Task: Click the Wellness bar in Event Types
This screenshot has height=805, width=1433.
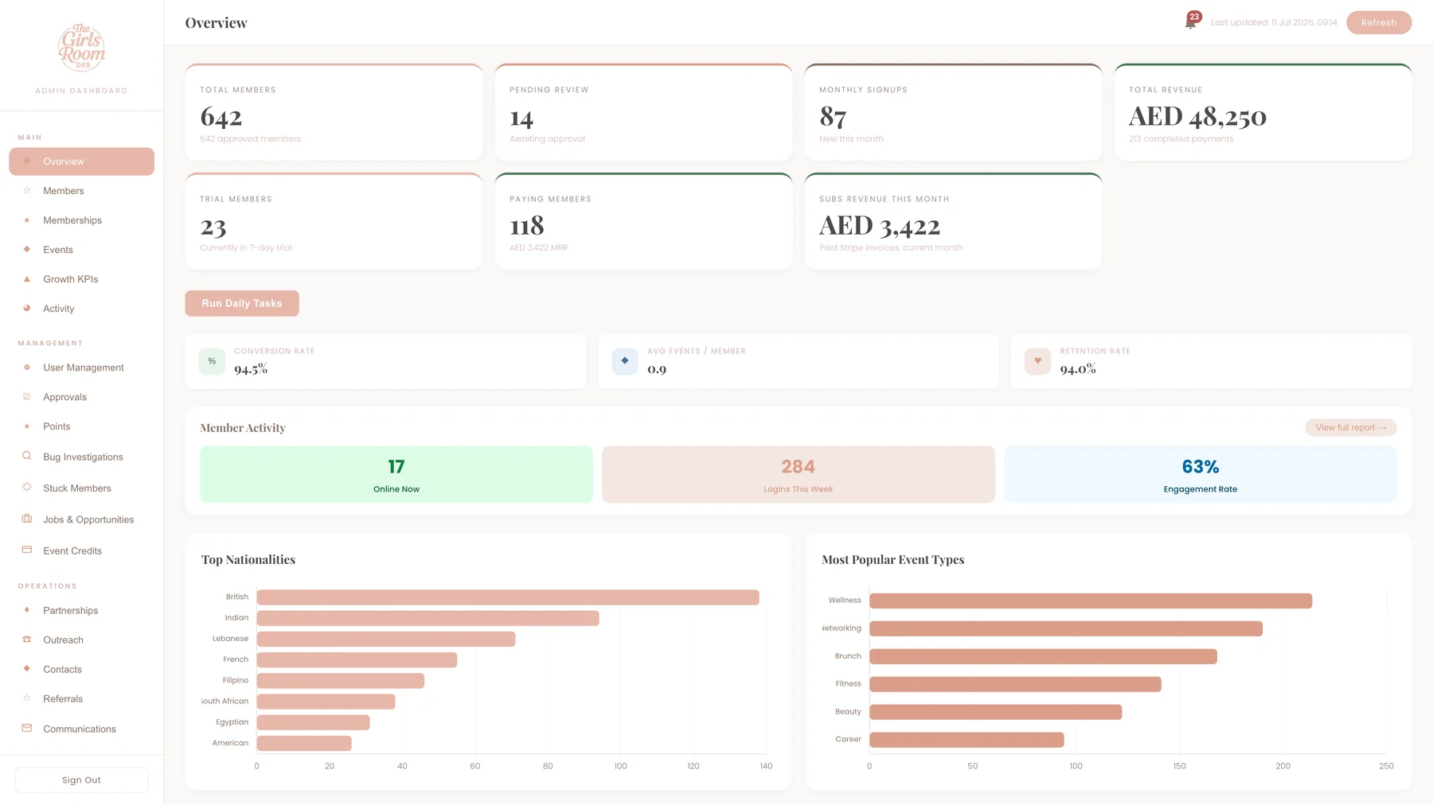Action: 1091,601
